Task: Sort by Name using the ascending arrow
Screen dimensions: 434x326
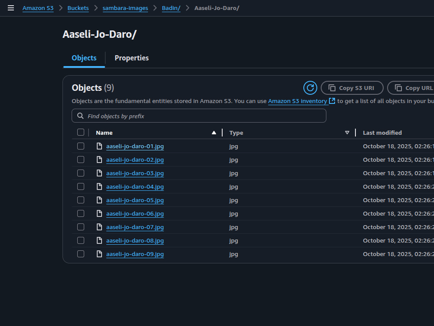Action: pyautogui.click(x=214, y=133)
